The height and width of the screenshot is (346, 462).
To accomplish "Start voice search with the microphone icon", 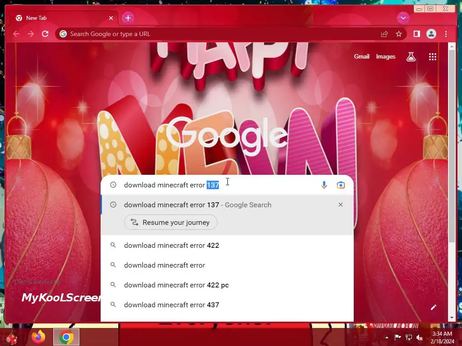I will [324, 185].
